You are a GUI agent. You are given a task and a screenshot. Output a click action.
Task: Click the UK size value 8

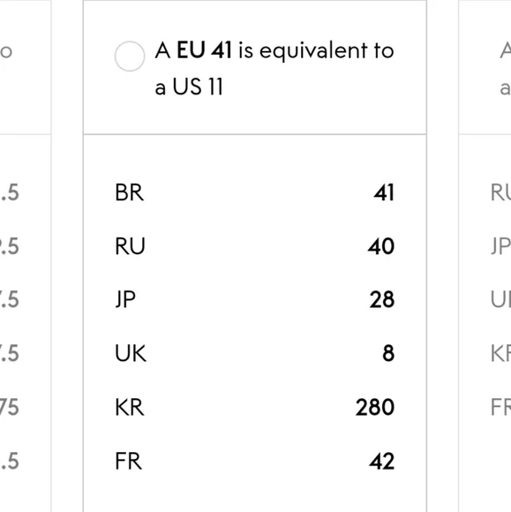coord(388,353)
